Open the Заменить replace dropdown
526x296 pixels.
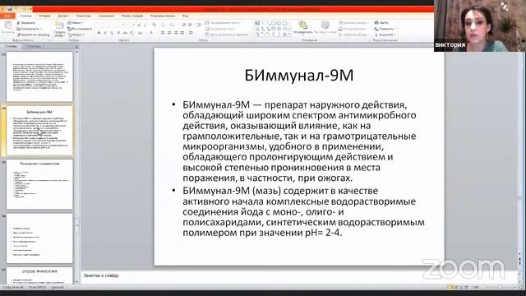click(x=385, y=29)
